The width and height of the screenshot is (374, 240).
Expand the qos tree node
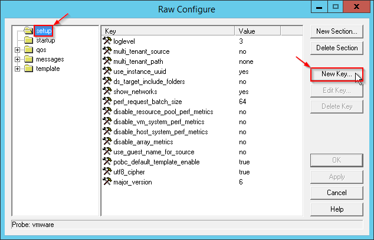[18, 50]
